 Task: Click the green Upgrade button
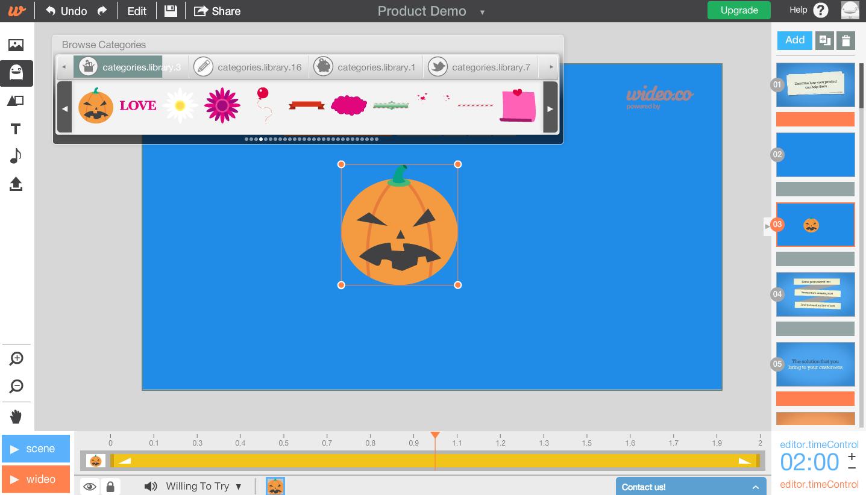[739, 10]
